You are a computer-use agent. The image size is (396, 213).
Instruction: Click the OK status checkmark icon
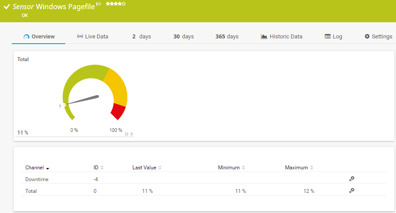click(x=7, y=7)
